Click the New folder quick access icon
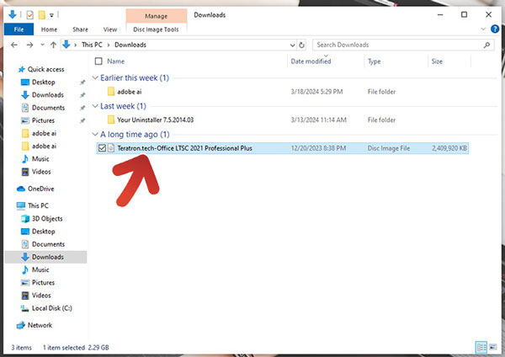 pyautogui.click(x=41, y=15)
